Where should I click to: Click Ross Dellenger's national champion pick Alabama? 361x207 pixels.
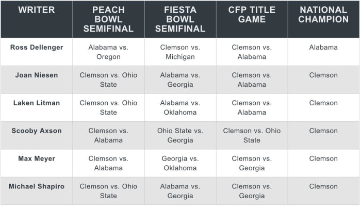pos(323,47)
